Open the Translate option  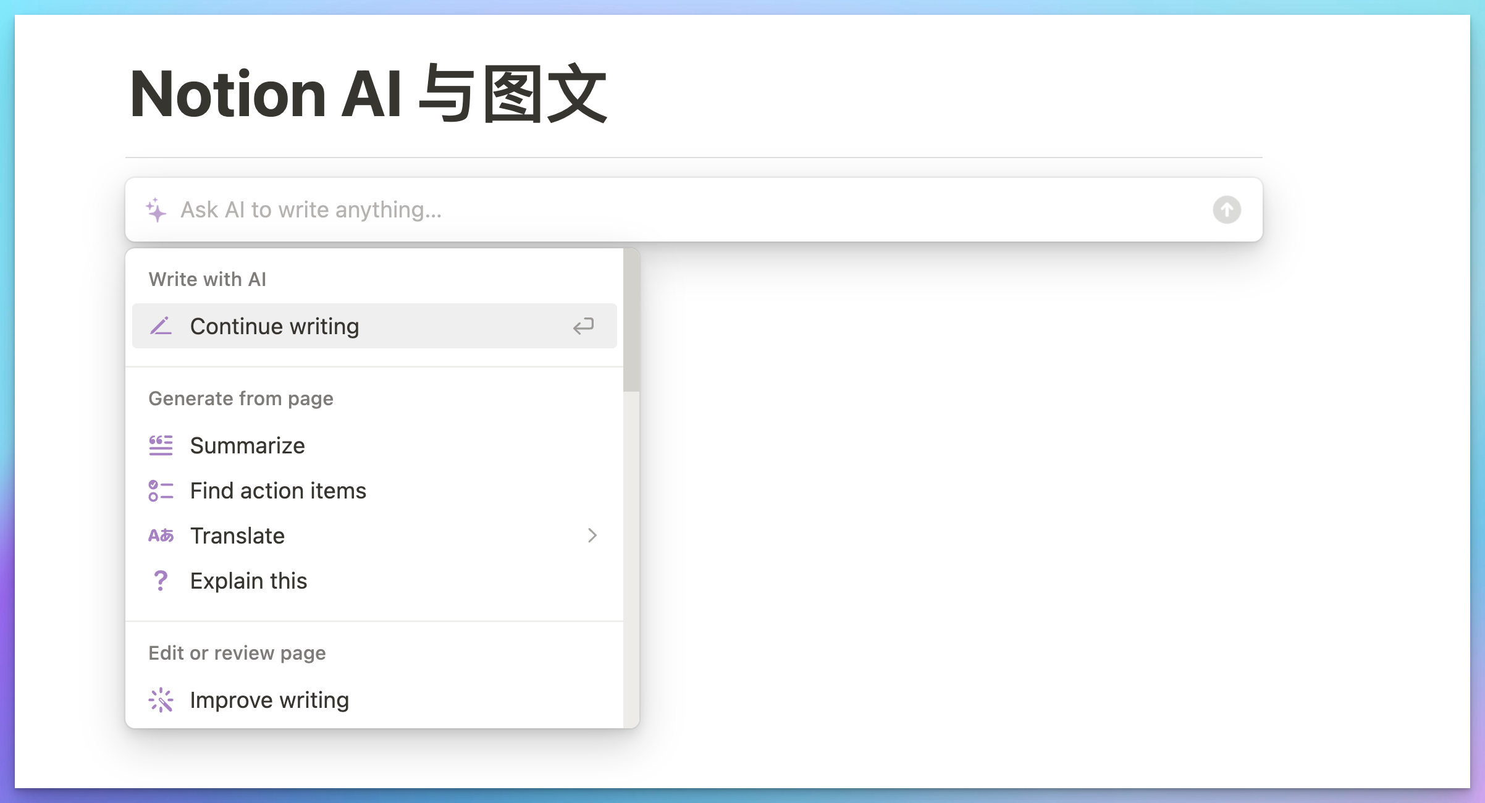click(374, 536)
